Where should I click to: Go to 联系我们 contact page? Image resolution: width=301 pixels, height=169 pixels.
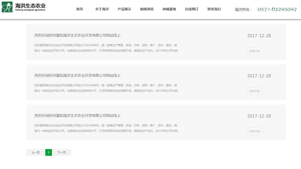pos(214,9)
